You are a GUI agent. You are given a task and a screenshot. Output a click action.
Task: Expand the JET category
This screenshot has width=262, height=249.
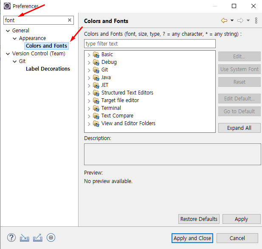(x=89, y=86)
